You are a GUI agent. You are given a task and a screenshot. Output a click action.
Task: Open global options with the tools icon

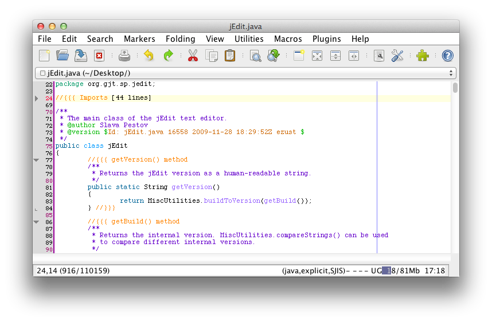point(397,56)
